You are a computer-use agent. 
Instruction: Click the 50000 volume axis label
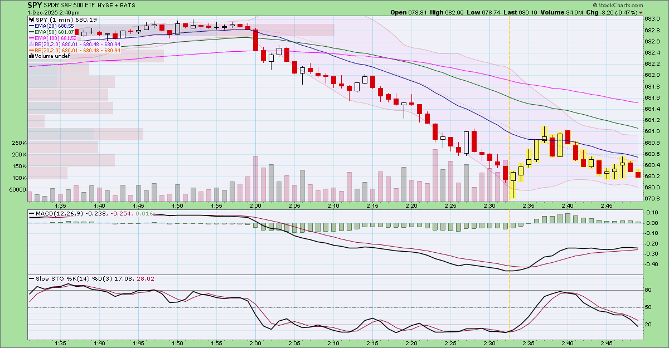(x=18, y=190)
